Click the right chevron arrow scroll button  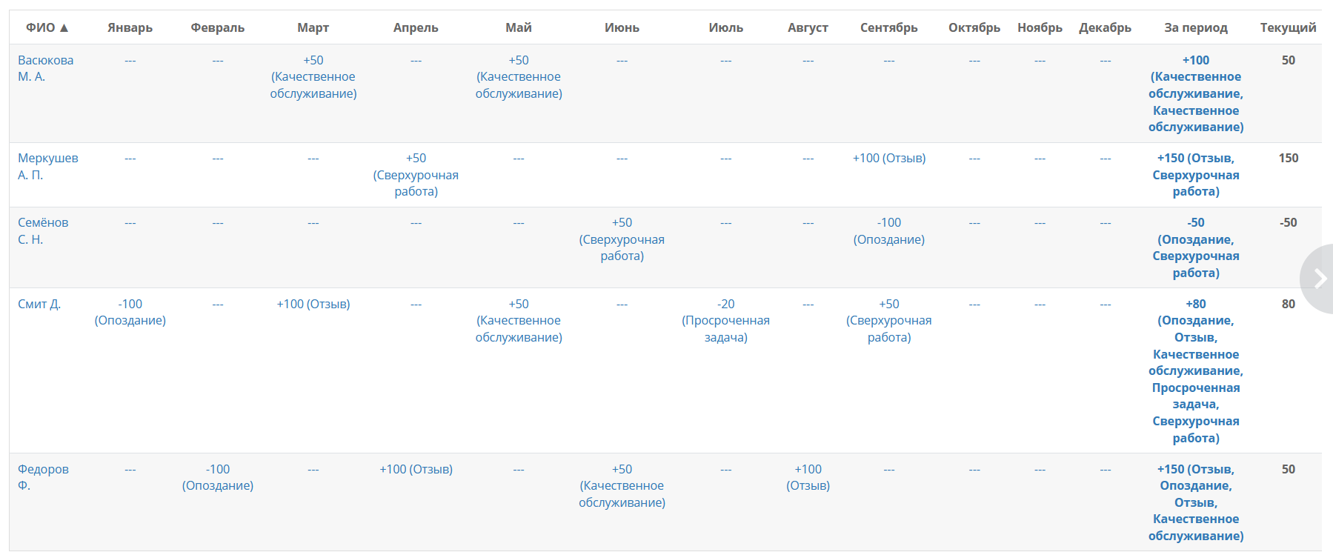pyautogui.click(x=1318, y=279)
